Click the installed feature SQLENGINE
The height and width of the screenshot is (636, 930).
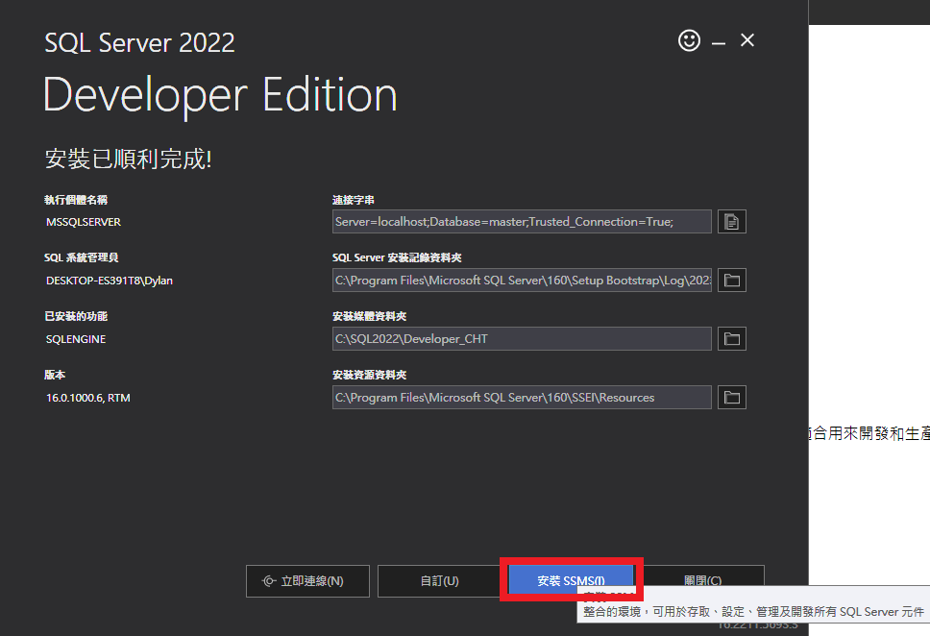tap(76, 339)
